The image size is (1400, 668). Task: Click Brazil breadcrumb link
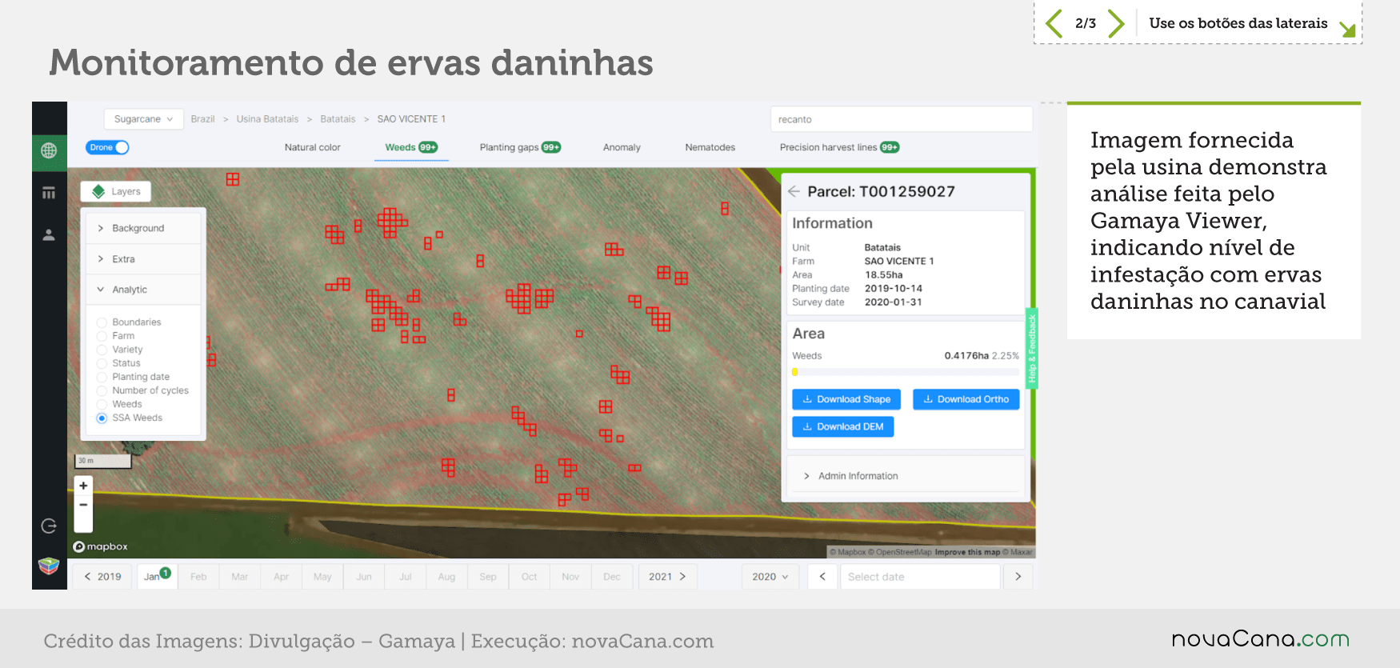point(202,119)
